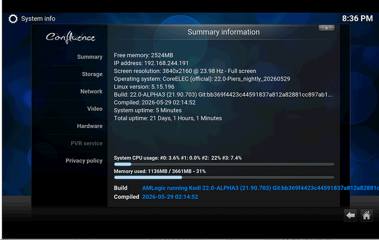Click the System CPU usage text label

pyautogui.click(x=177, y=158)
